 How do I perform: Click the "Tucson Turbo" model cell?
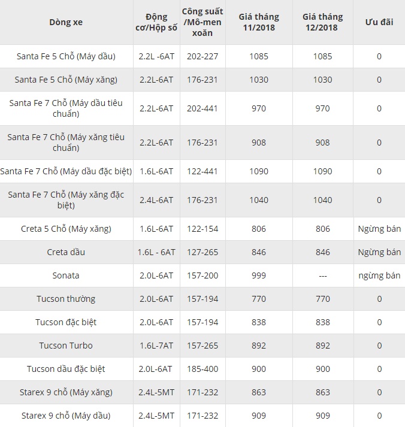[x=66, y=346]
